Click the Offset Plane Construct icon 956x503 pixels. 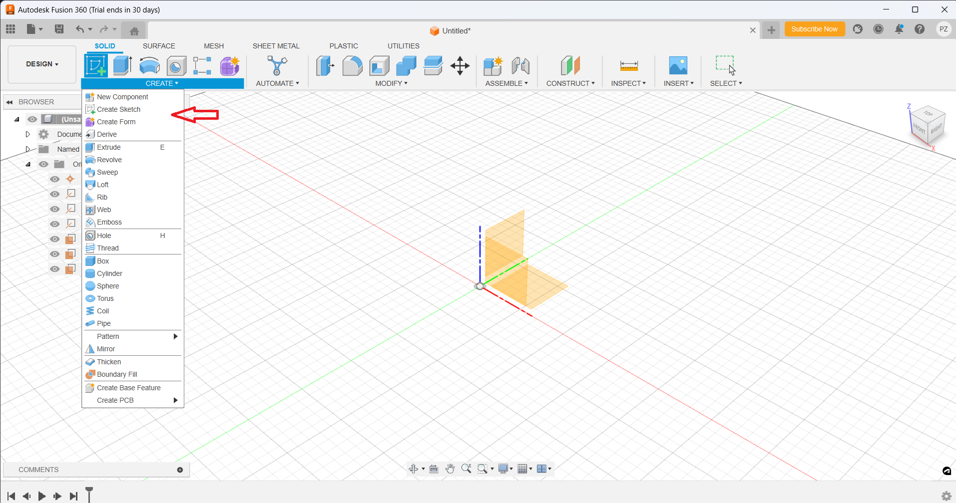click(570, 66)
